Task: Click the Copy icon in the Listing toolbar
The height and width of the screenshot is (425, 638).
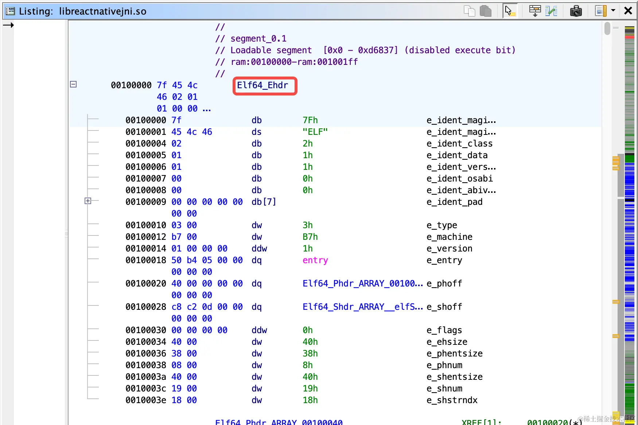Action: coord(469,11)
